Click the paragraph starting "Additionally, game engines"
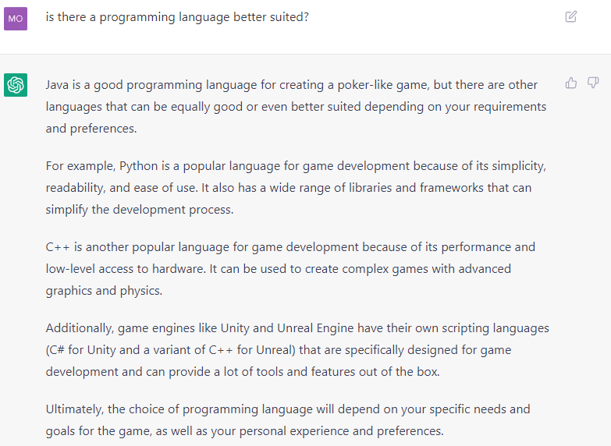 pyautogui.click(x=297, y=350)
